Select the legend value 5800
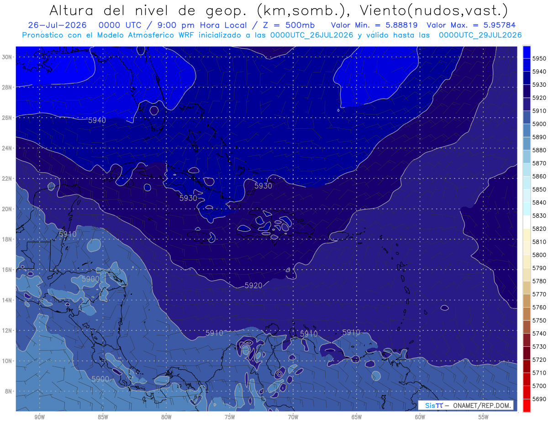The height and width of the screenshot is (423, 548). coord(539,255)
